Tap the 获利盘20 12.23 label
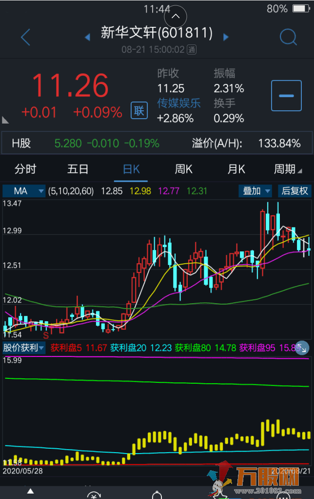 pyautogui.click(x=141, y=348)
